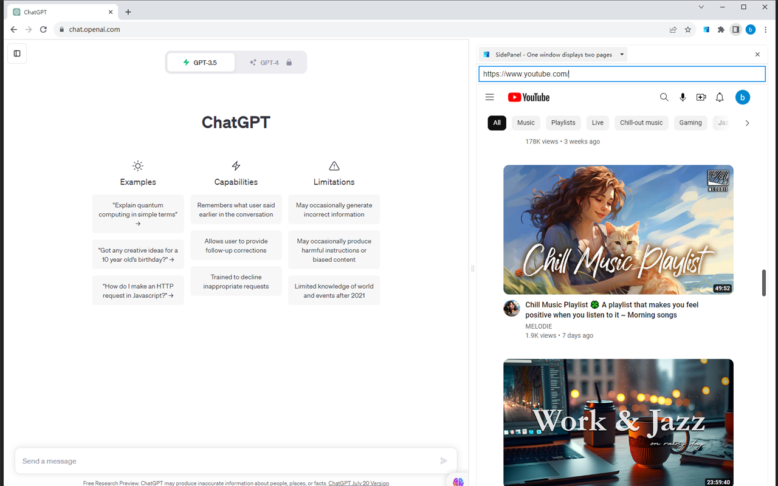Click the YouTube search magnifier icon

[x=664, y=97]
